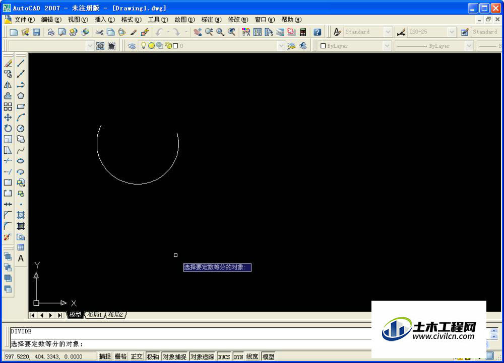Viewport: 504px width, 363px height.
Task: Toggle DYN dynamic input
Action: [x=238, y=356]
